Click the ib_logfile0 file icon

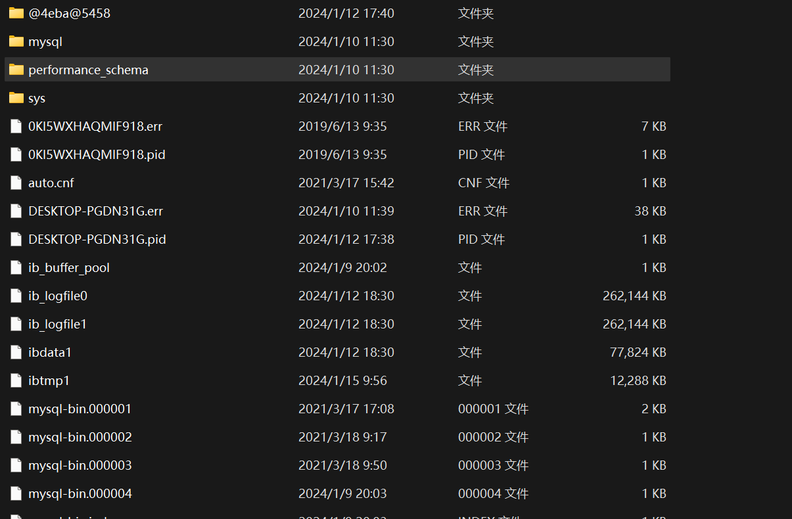pyautogui.click(x=16, y=296)
